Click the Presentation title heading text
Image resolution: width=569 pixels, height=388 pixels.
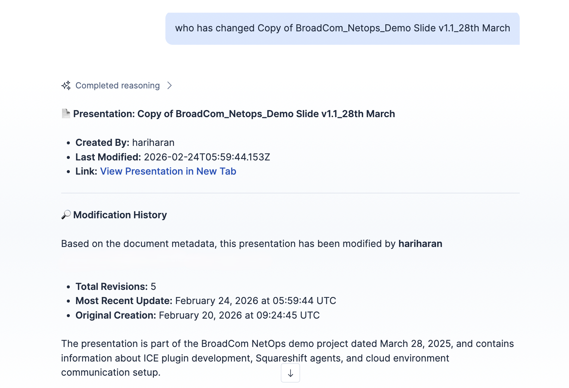tap(234, 114)
